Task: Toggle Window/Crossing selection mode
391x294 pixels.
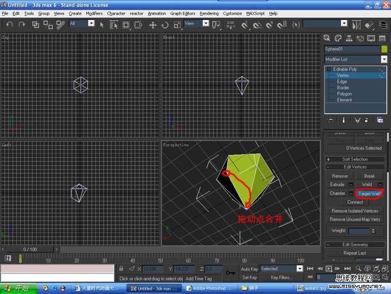Action: (x=138, y=25)
